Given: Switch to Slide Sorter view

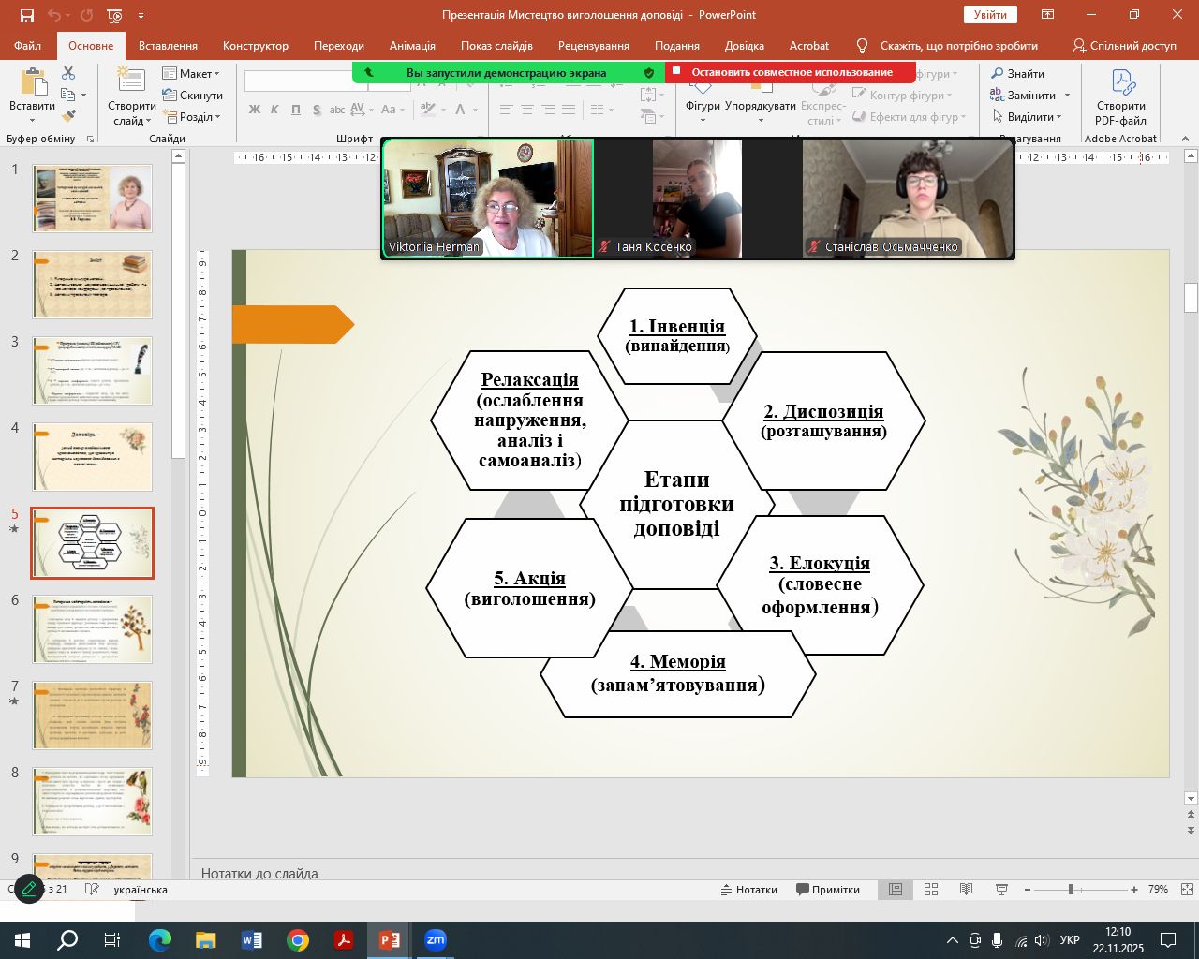Looking at the screenshot, I should point(931,890).
